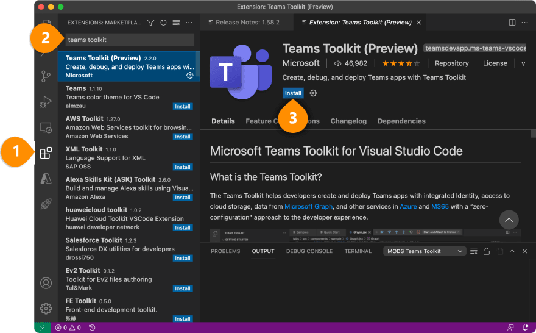This screenshot has height=333, width=536.
Task: Select Teams Toolkit (Preview) in results list
Action: click(129, 66)
